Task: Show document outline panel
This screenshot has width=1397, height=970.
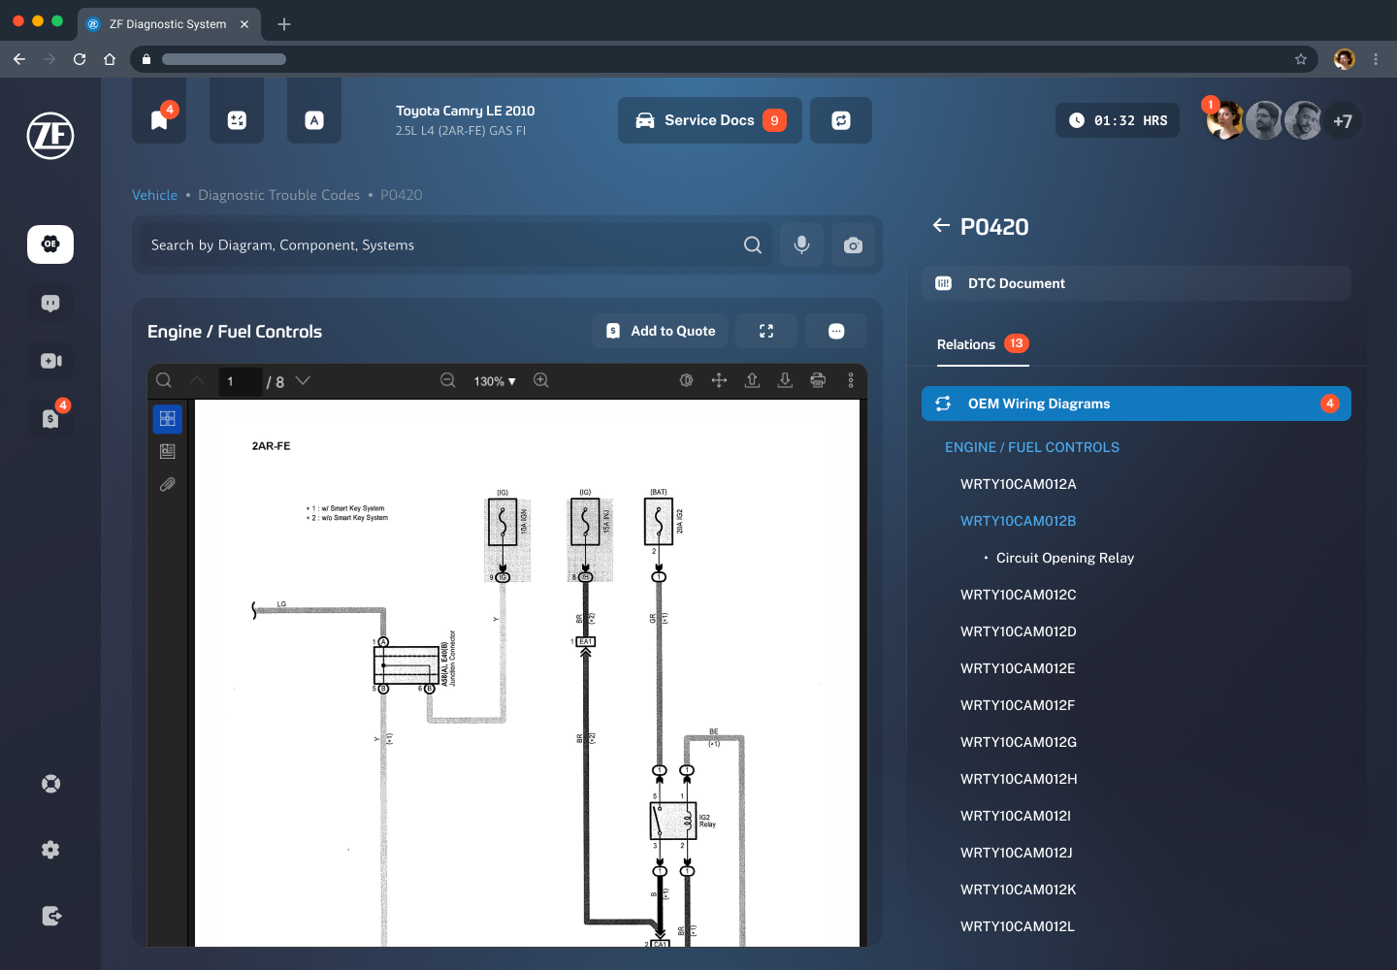Action: click(x=167, y=451)
